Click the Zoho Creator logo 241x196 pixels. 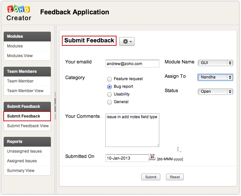[x=19, y=13]
